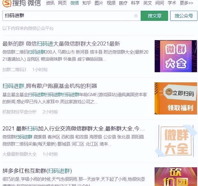The height and width of the screenshot is (186, 198).
Task: Click the 搜文章 button
Action: click(154, 16)
